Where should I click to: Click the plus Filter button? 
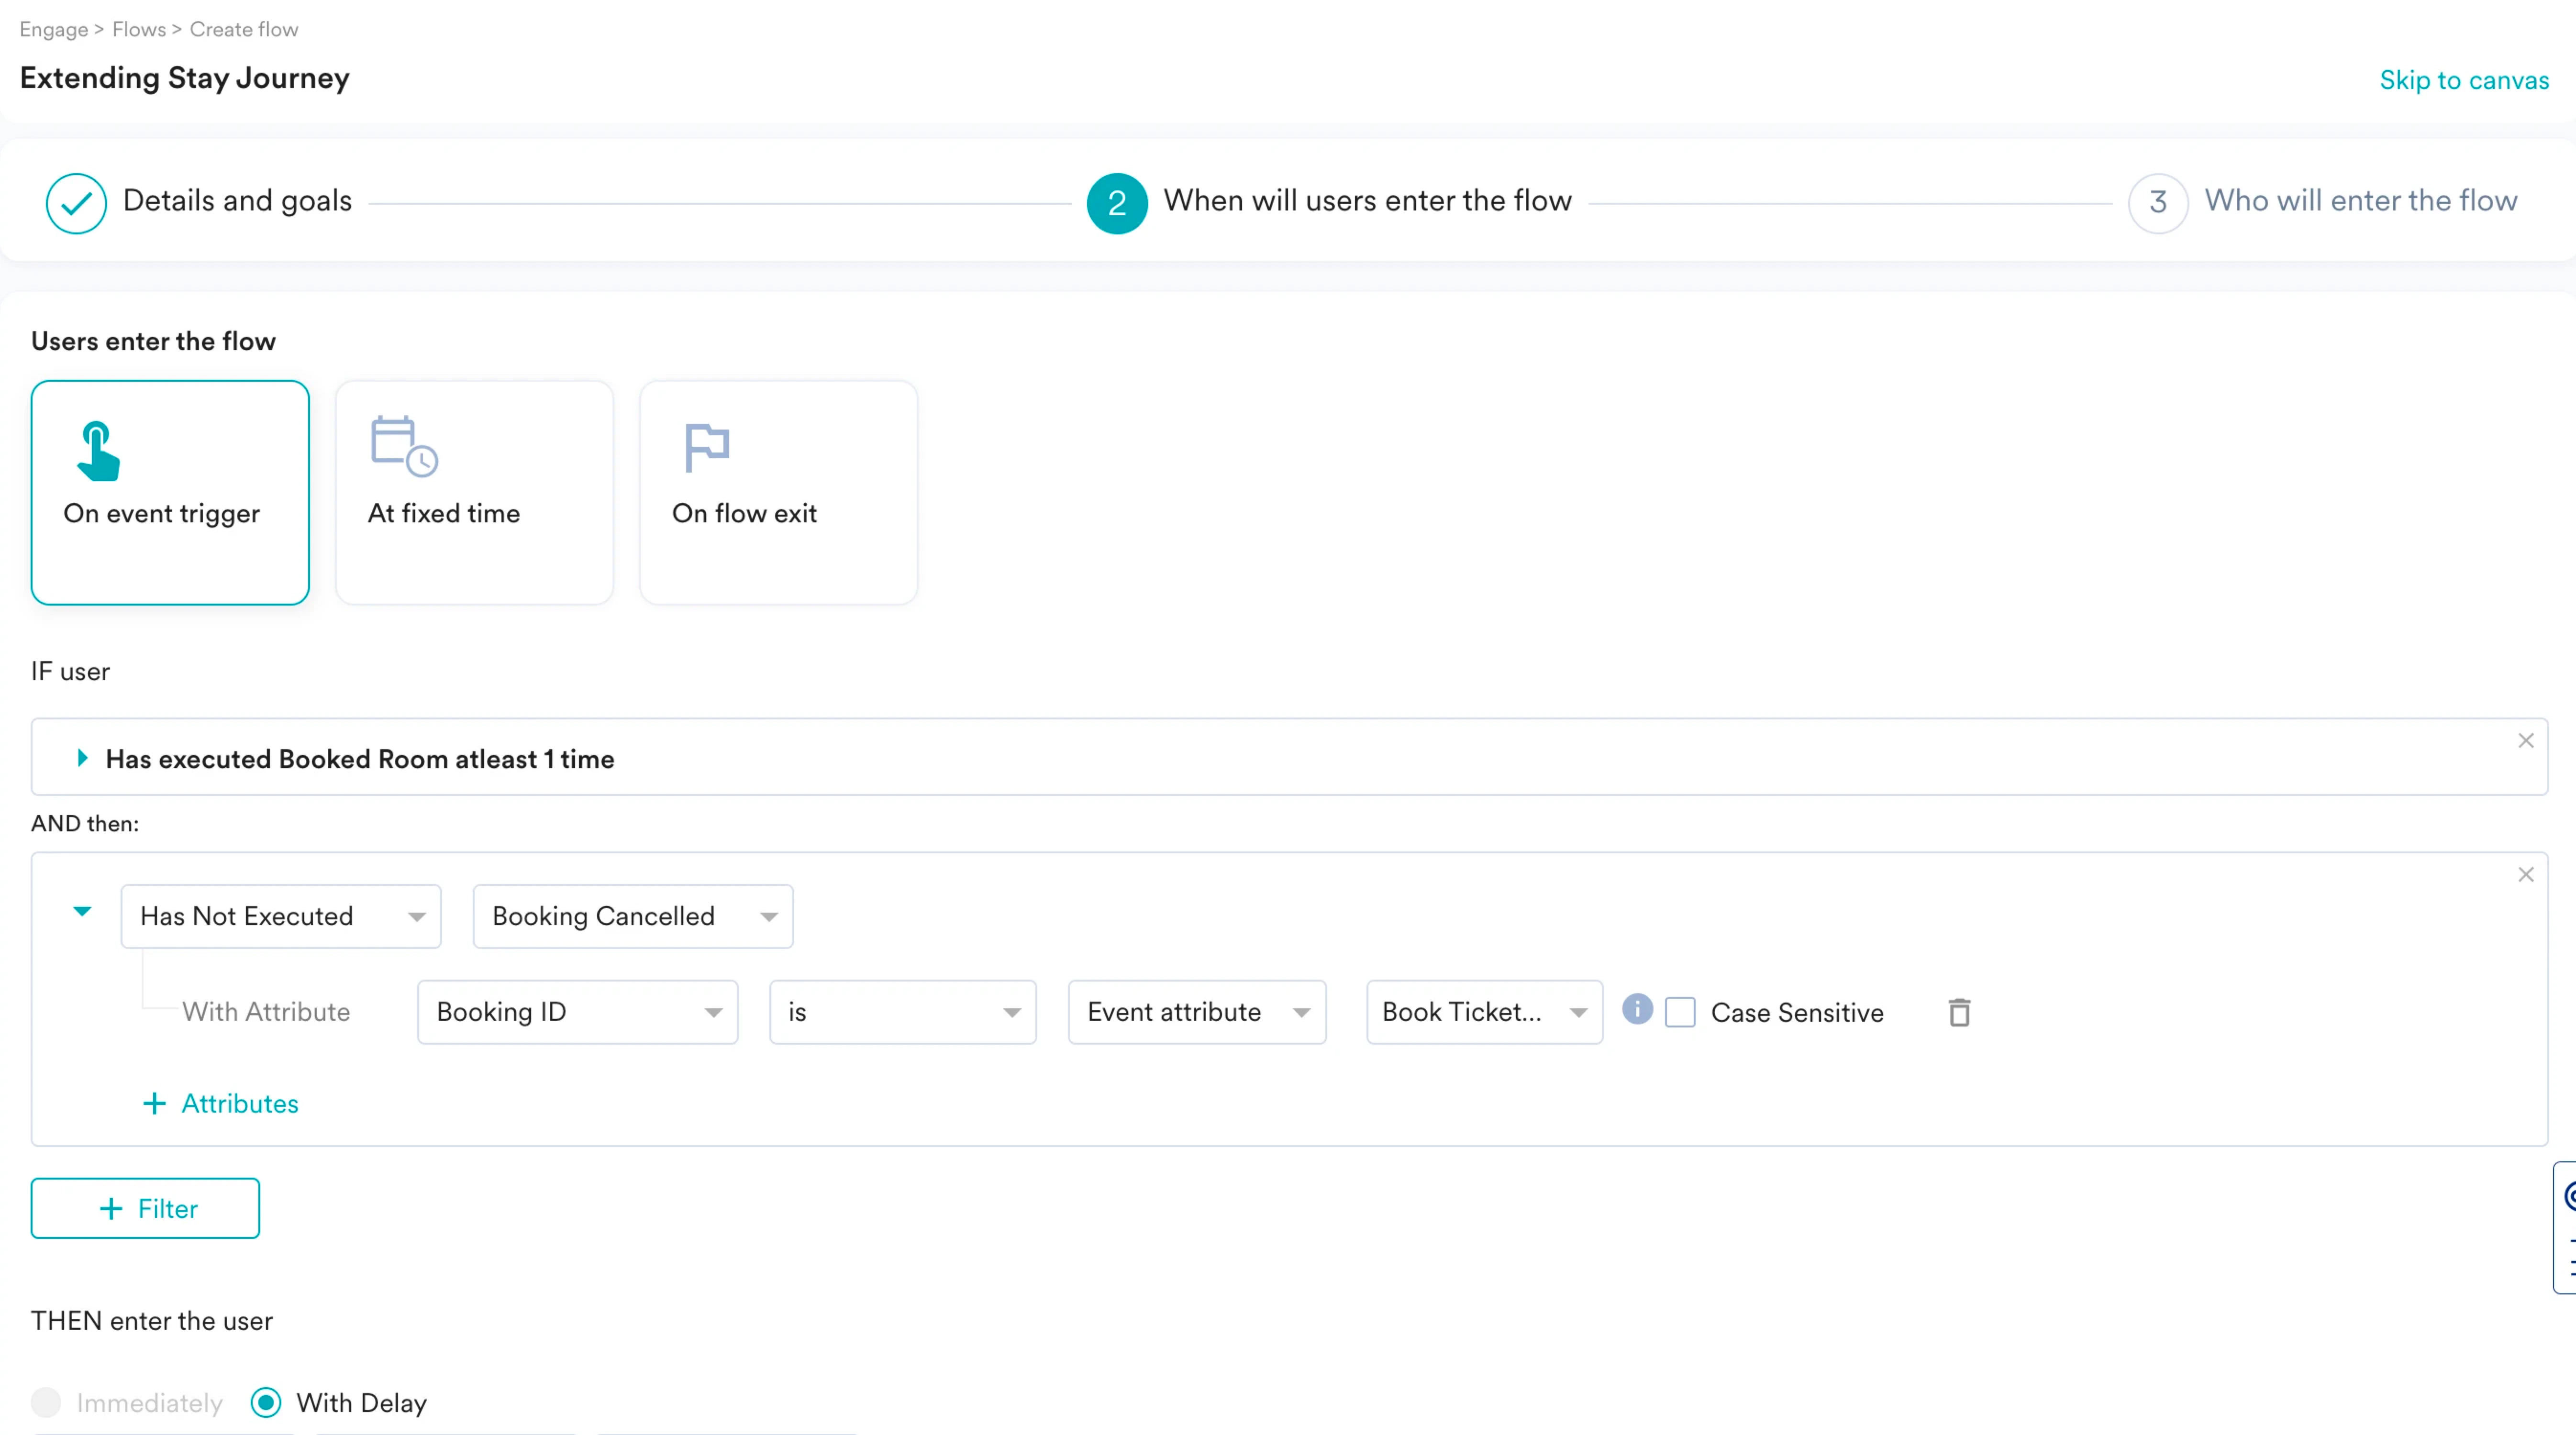click(146, 1208)
